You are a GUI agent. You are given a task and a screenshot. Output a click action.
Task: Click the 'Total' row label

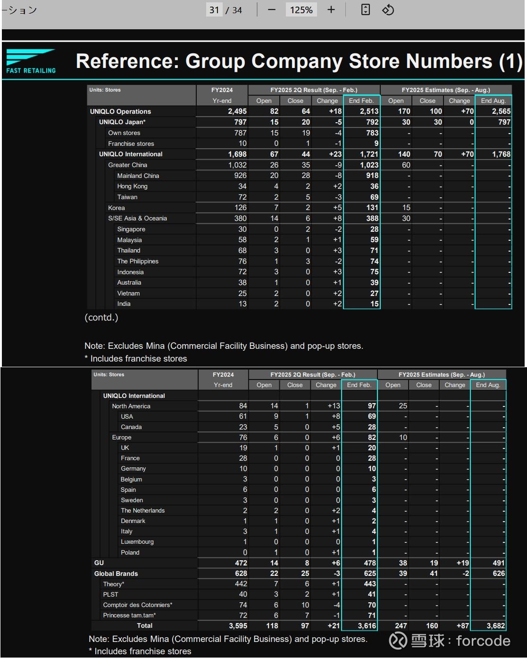145,626
